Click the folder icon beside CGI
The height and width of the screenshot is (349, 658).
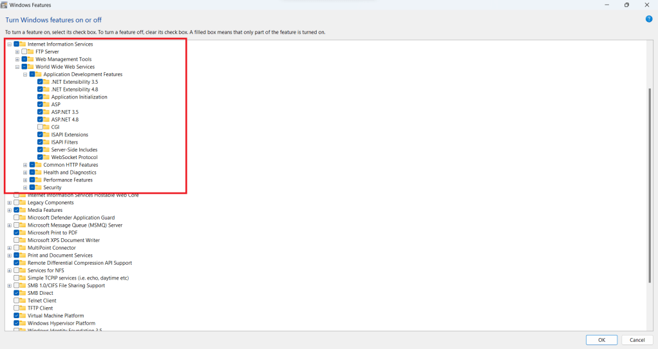click(46, 127)
